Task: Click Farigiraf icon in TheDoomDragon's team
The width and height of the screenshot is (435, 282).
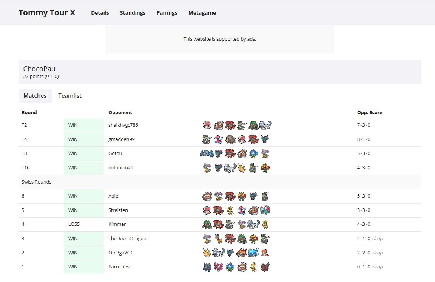Action: [218, 239]
